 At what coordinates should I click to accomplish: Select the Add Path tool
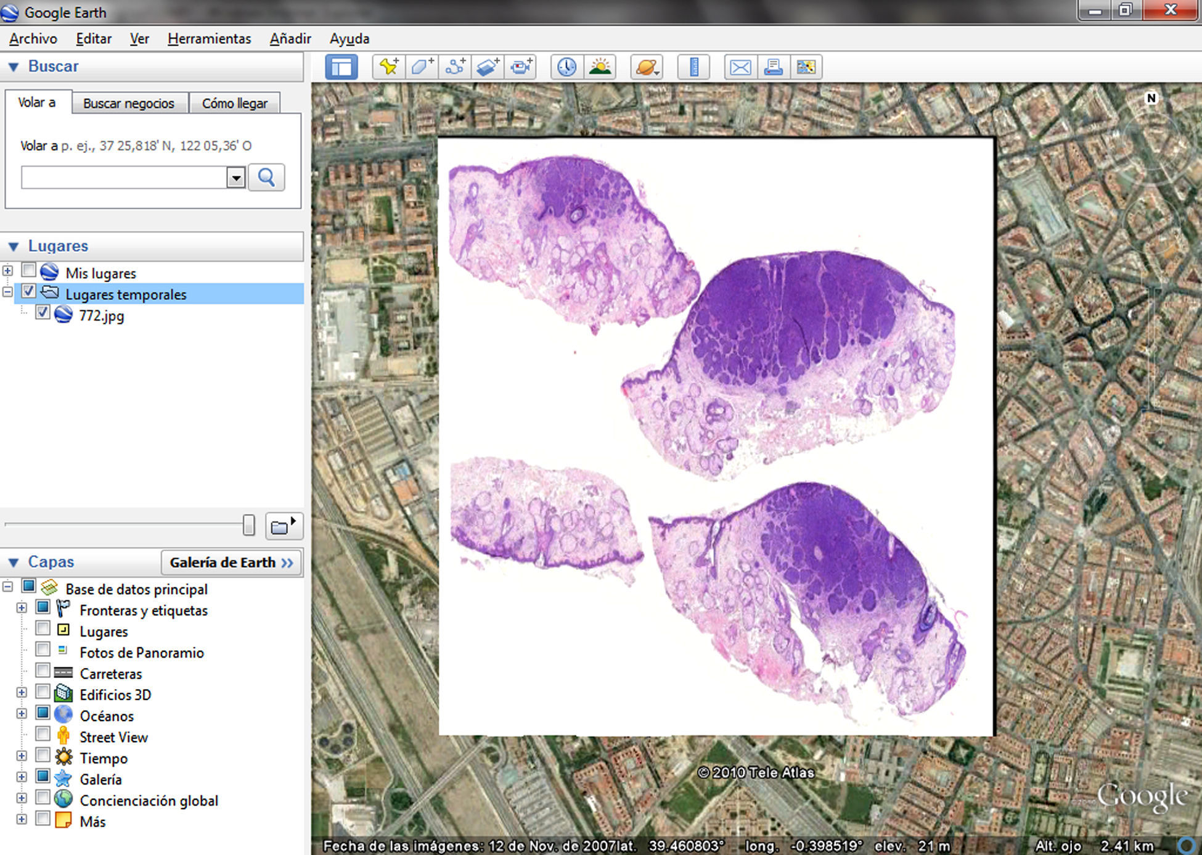[456, 67]
